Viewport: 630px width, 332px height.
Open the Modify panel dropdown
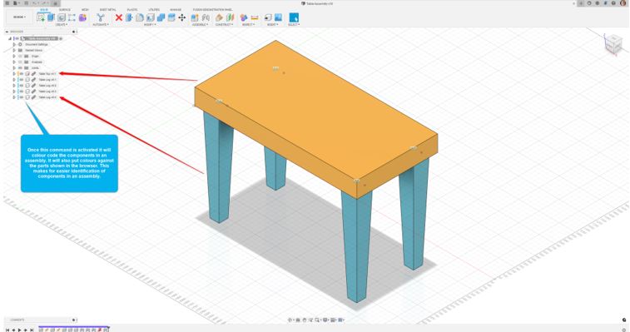click(x=150, y=24)
